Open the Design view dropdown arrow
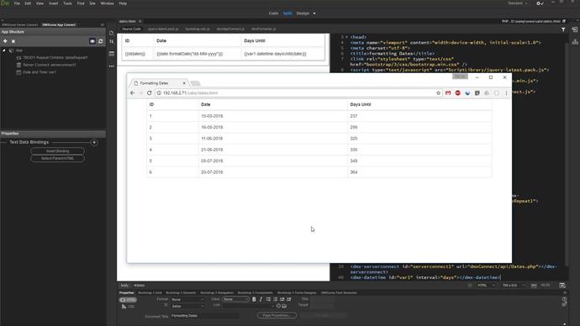The width and height of the screenshot is (580, 326). click(x=314, y=13)
